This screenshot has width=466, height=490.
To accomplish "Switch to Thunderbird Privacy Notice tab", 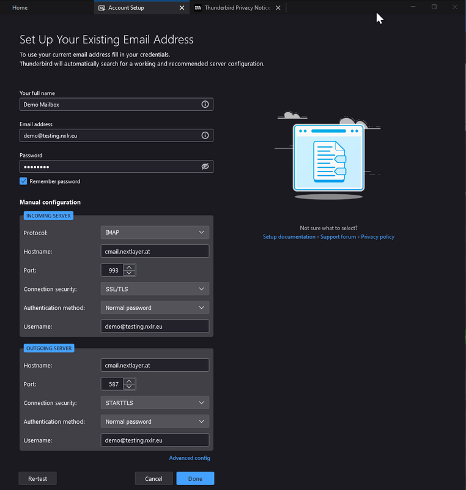I will coord(232,8).
